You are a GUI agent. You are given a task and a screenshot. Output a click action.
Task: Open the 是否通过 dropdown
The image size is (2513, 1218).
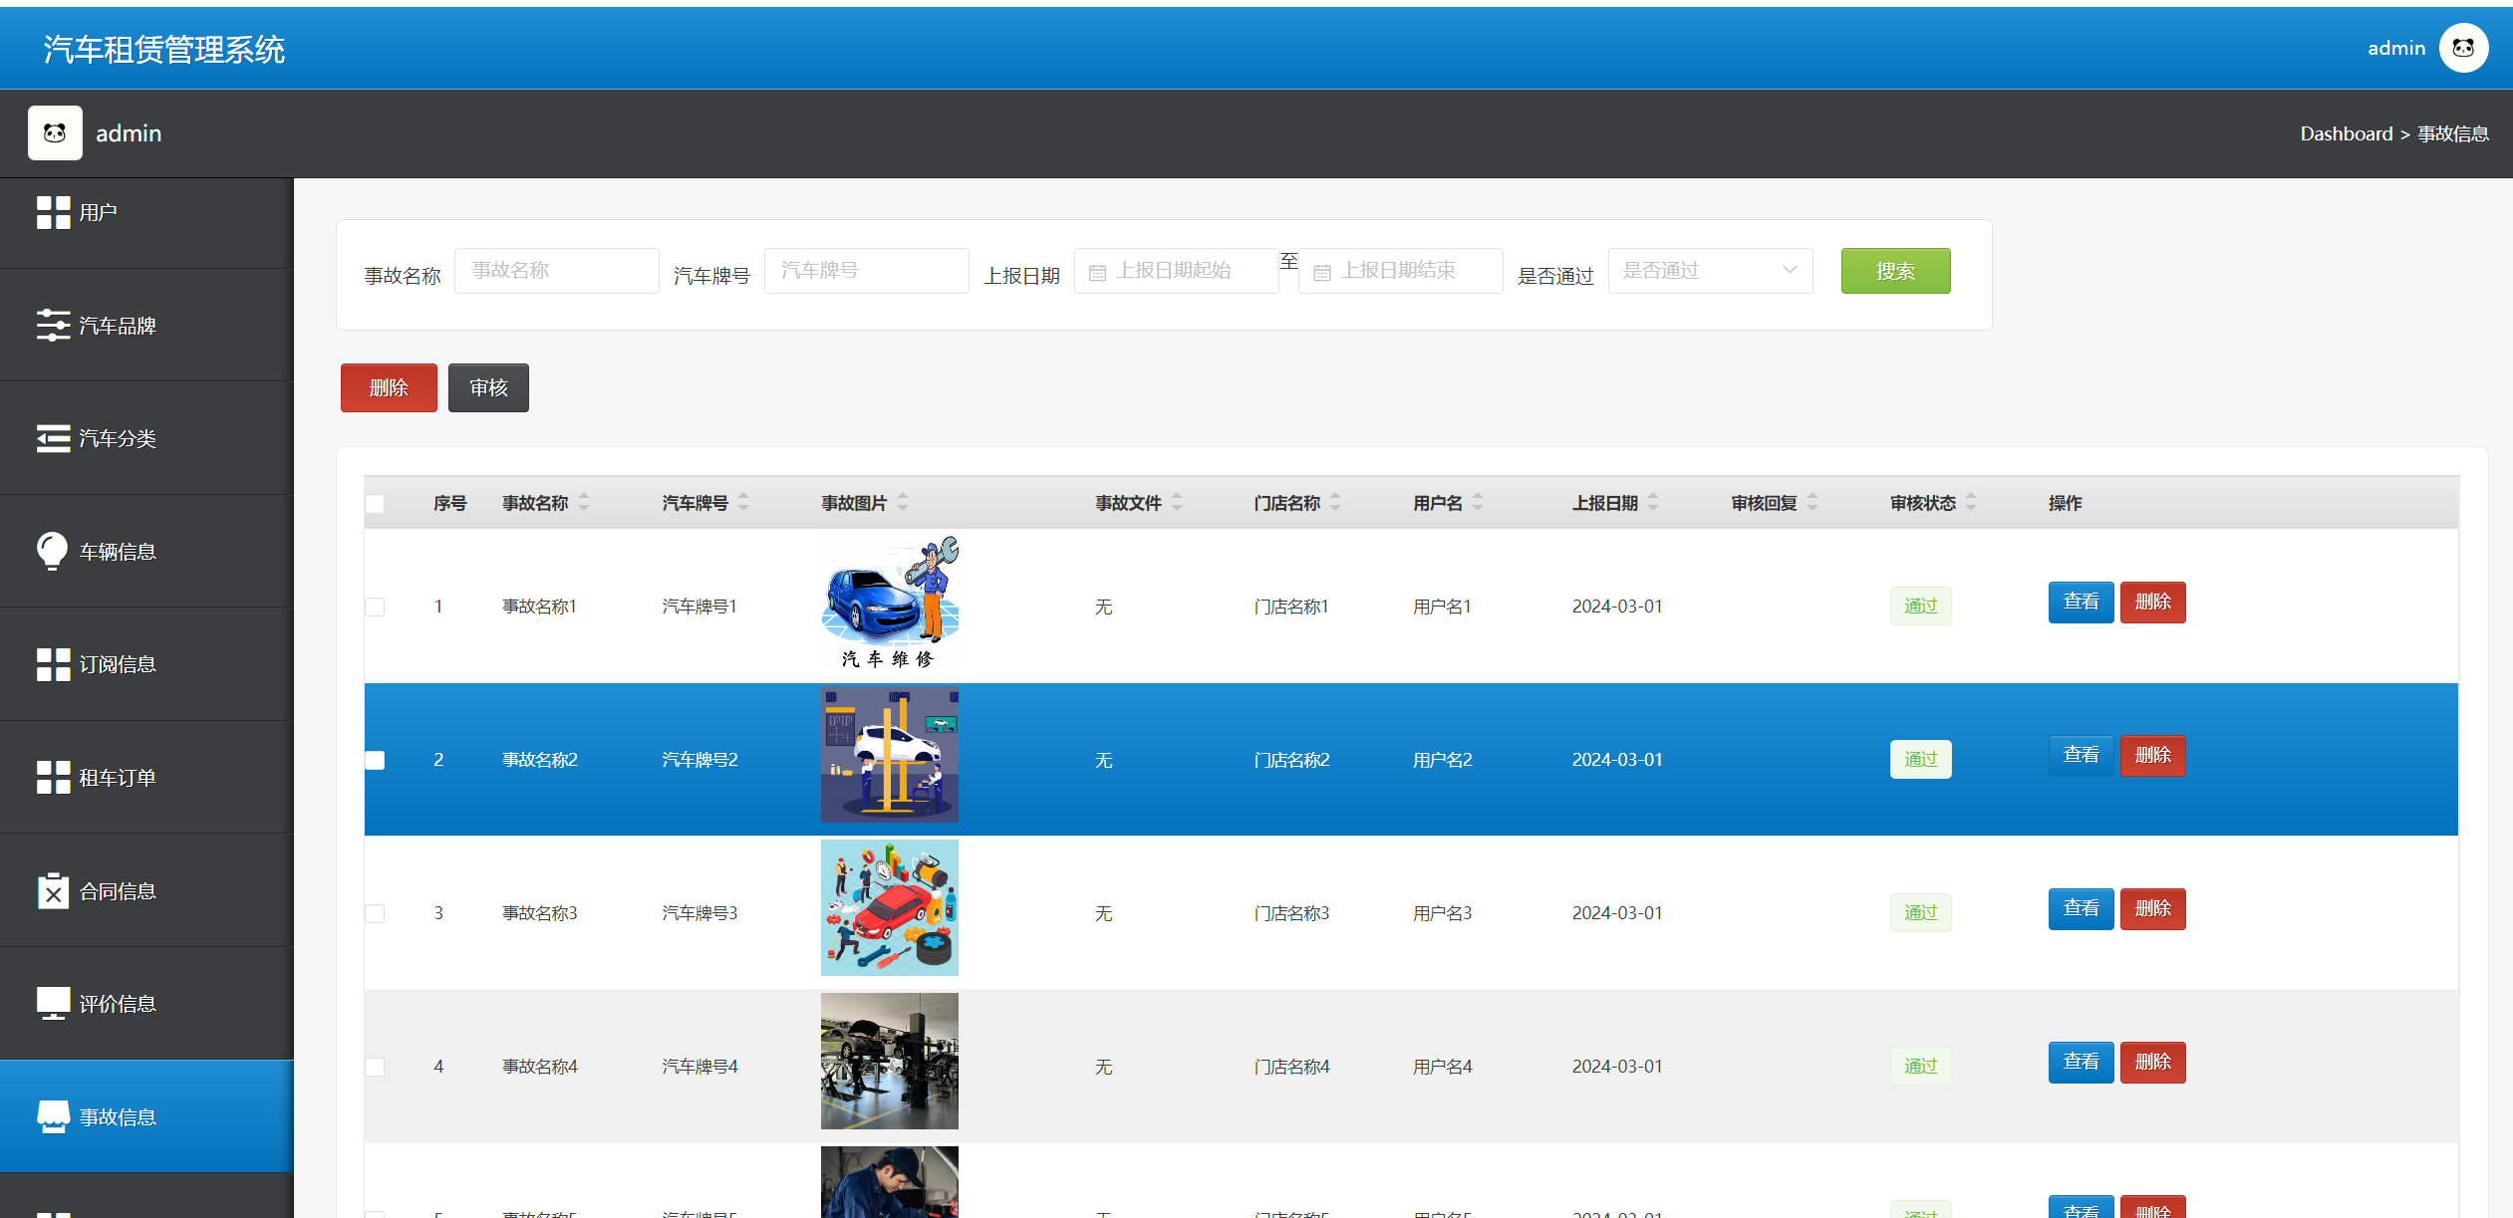click(x=1710, y=270)
